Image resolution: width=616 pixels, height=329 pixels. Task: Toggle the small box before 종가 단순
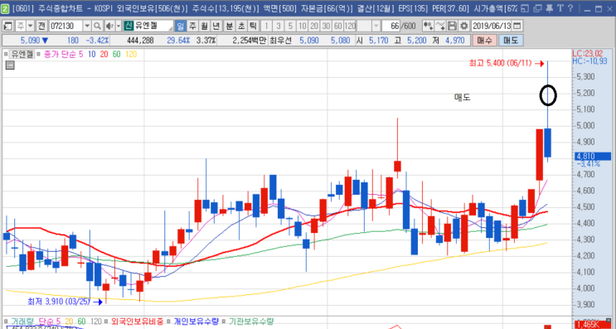click(x=38, y=54)
